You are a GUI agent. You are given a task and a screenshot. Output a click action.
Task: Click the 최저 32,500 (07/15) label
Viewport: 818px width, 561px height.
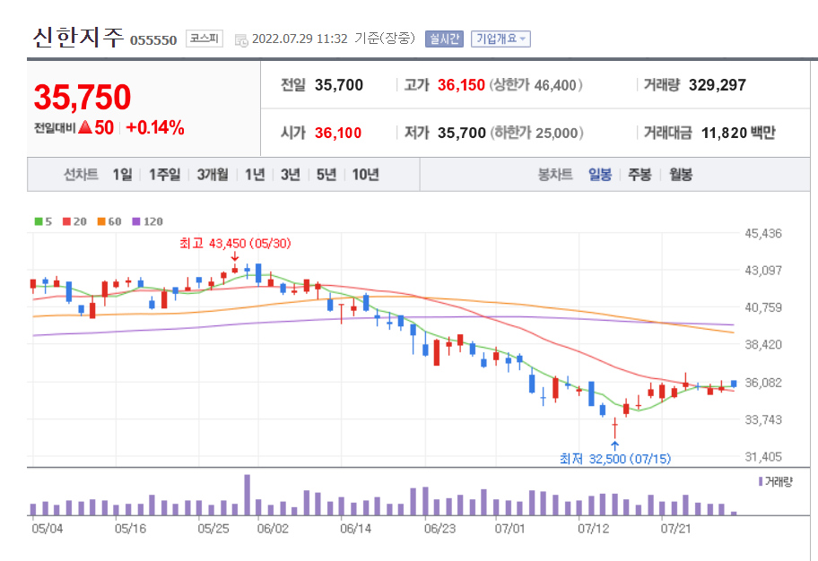tap(615, 459)
